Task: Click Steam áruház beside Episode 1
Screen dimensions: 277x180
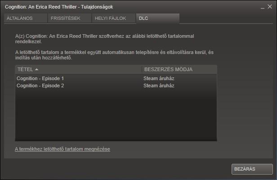Action: [x=159, y=78]
